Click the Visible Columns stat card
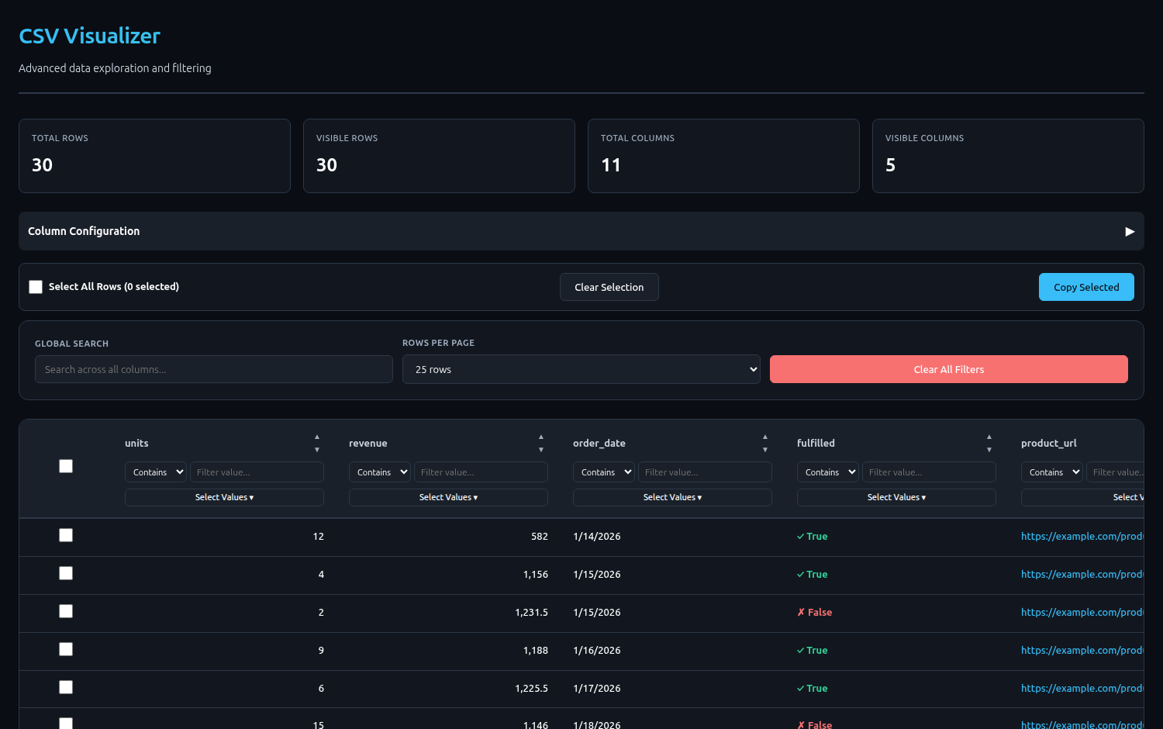Image resolution: width=1163 pixels, height=729 pixels. (1008, 156)
